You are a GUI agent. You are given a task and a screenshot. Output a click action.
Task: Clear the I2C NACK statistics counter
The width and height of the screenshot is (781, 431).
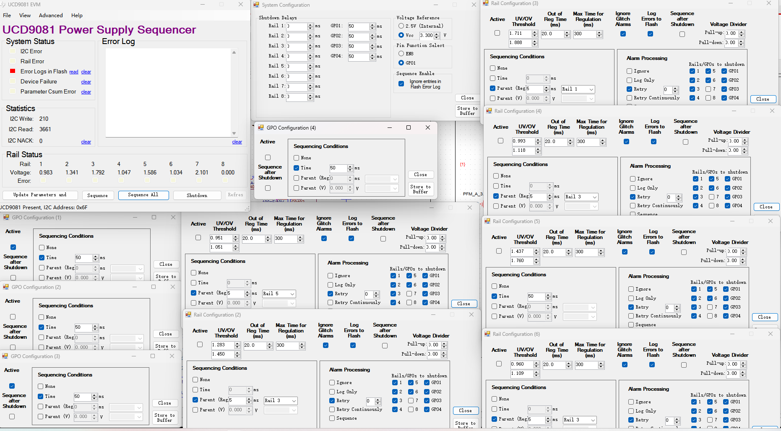click(86, 142)
